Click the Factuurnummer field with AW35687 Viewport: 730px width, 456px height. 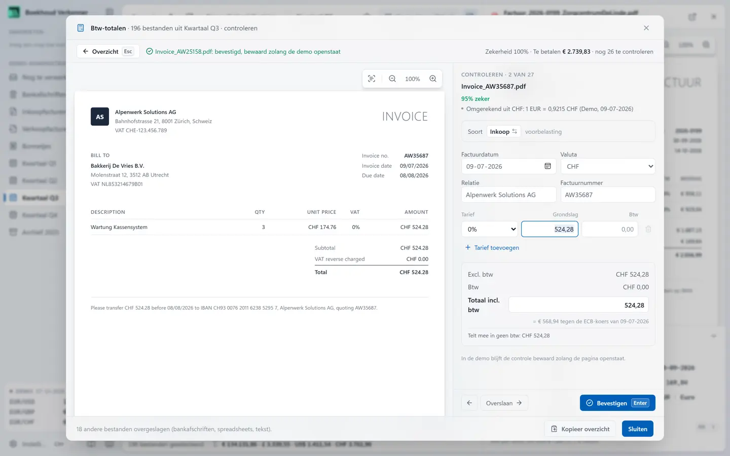pyautogui.click(x=608, y=195)
